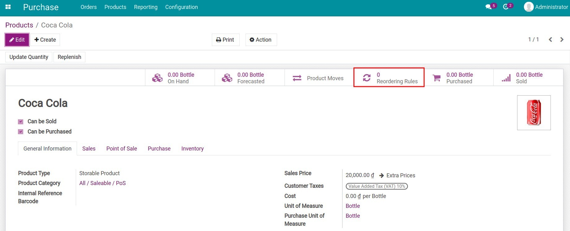Click the Administrator avatar icon
Screen dimensions: 570x231
529,7
